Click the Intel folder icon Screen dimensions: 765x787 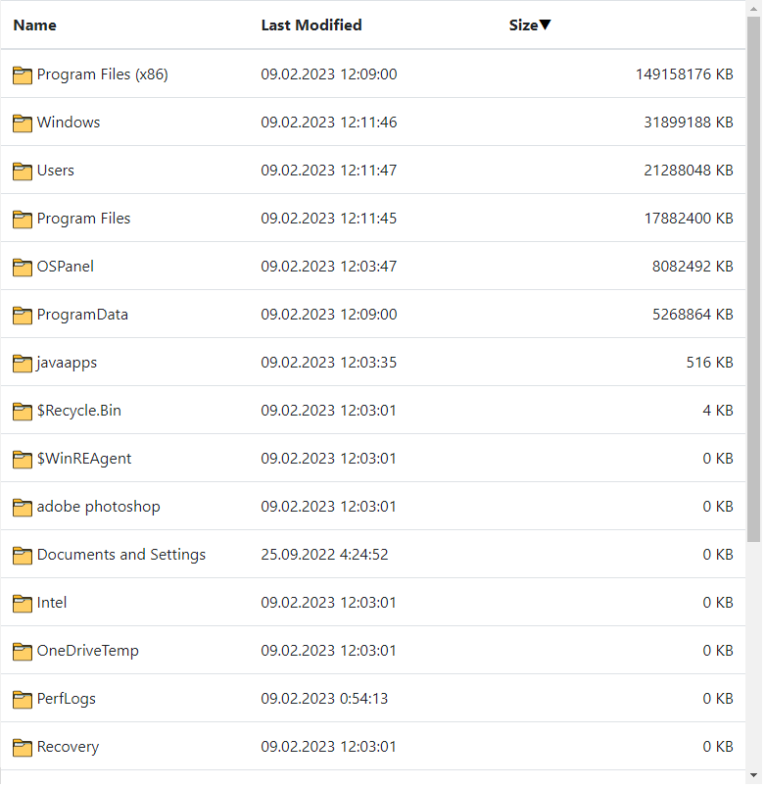click(22, 603)
